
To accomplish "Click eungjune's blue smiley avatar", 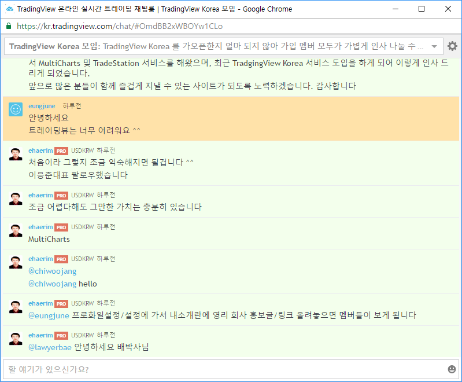I will 16,109.
